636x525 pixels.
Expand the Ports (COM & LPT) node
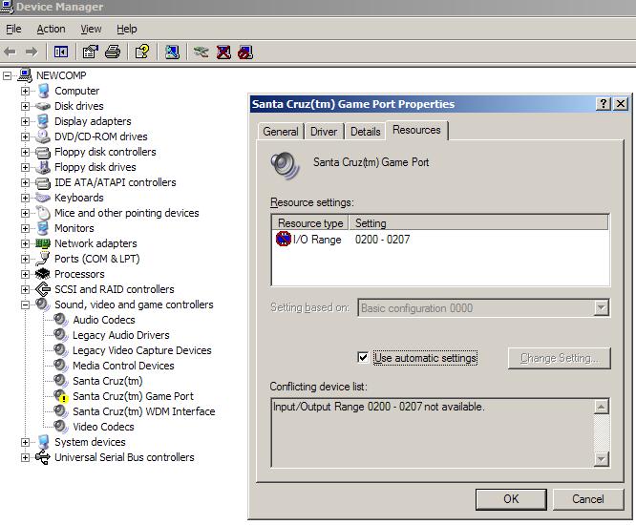(x=25, y=259)
